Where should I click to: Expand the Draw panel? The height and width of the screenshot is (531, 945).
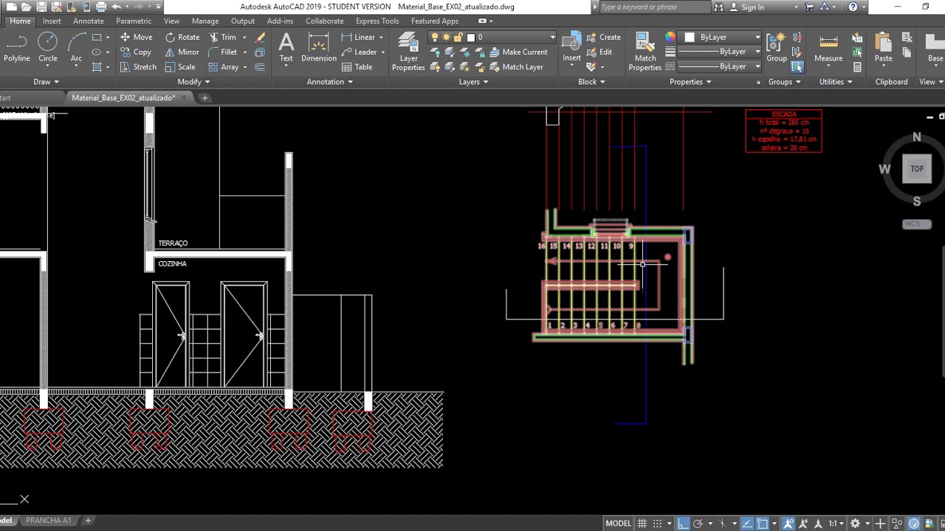(46, 82)
